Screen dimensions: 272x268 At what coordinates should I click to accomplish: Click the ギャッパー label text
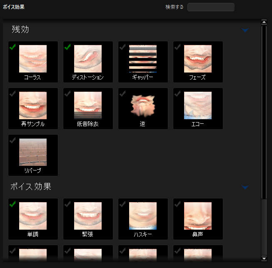point(142,77)
